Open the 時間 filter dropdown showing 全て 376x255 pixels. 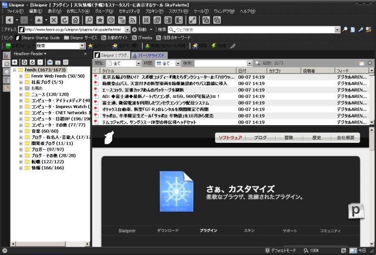pyautogui.click(x=178, y=63)
